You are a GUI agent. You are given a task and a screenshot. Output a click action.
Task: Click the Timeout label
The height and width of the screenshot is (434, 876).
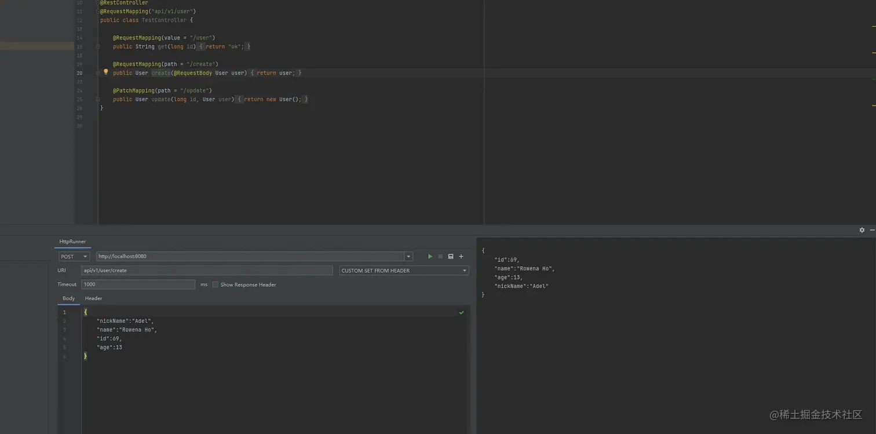click(x=67, y=285)
